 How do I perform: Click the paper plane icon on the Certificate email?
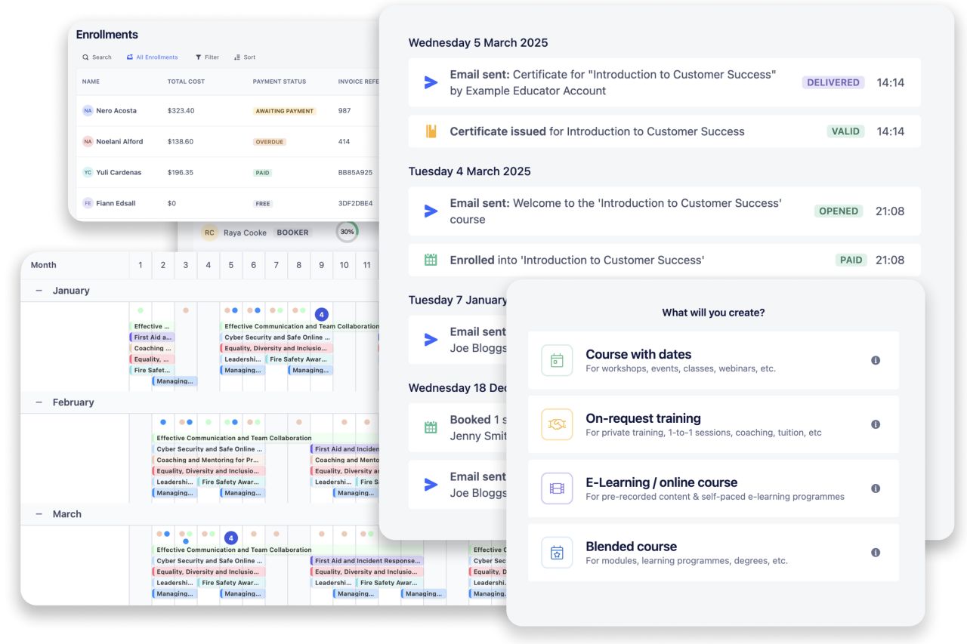[431, 82]
